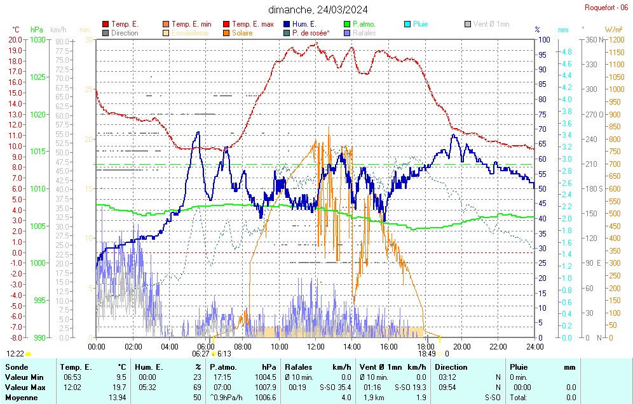Click the 20:00 time axis tick label
633x404 pixels.
462,346
